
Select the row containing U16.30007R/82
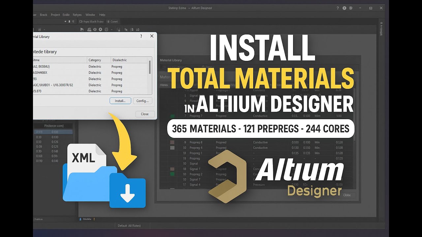(x=91, y=85)
